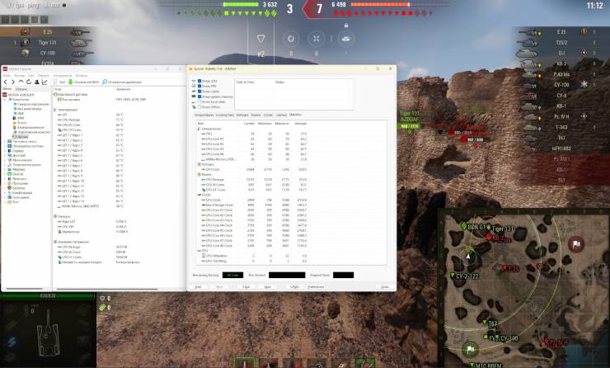This screenshot has width=610, height=368.
Task: Select the IPMI entry under Computer
Action: tap(19, 118)
